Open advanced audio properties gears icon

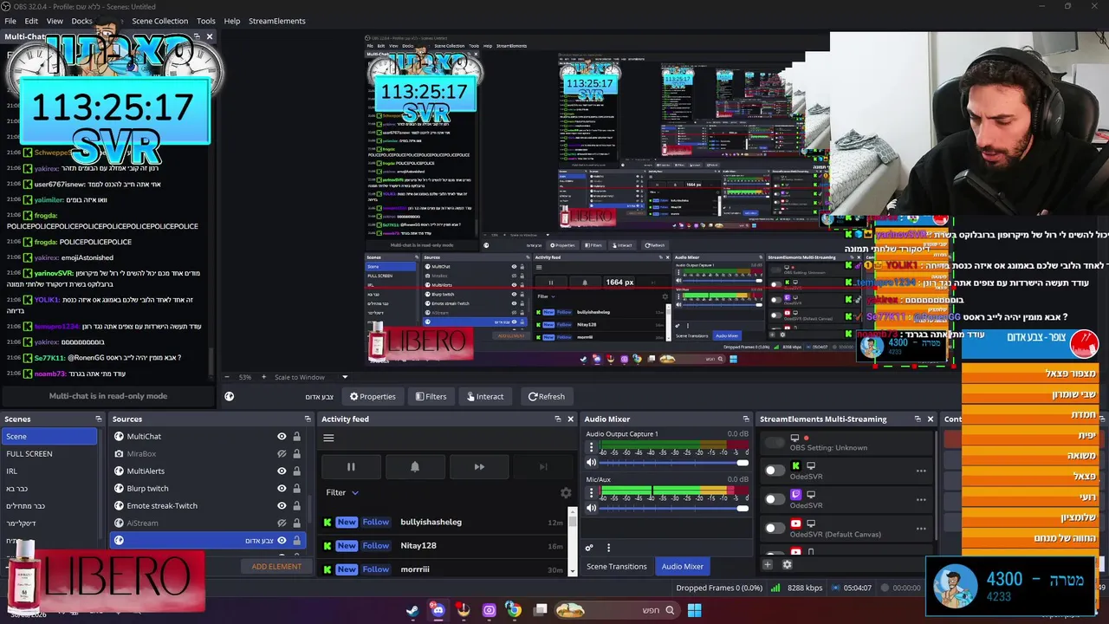click(x=589, y=548)
